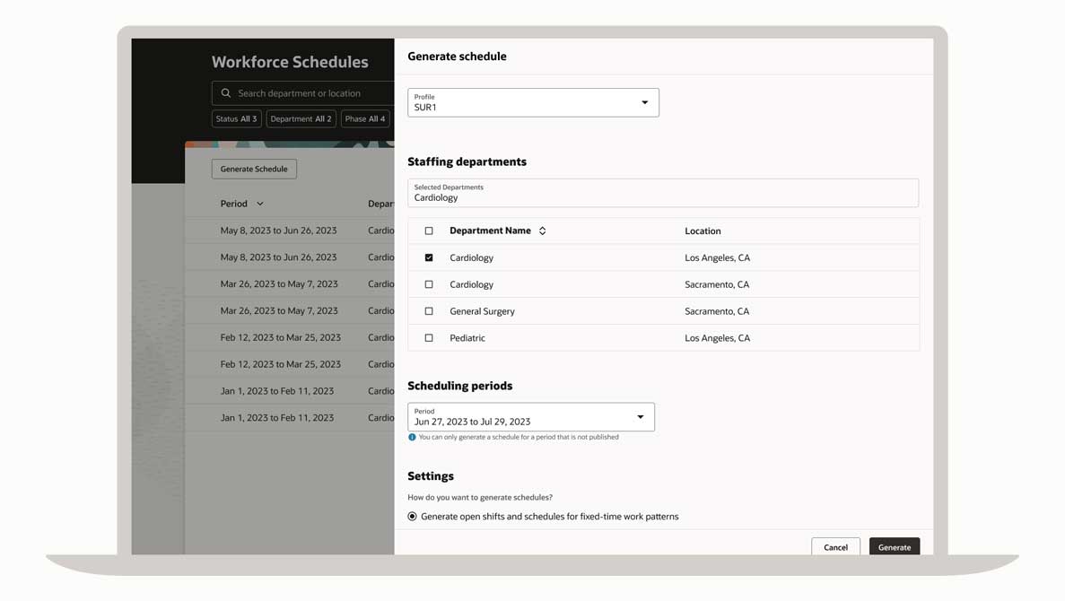Uncheck Cardiology Los Angeles checkbox

coord(429,258)
